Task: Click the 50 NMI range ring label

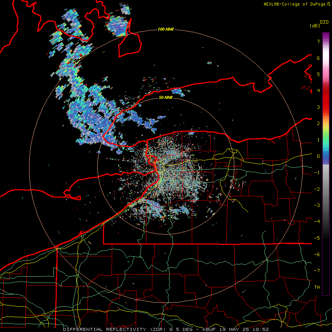Action: click(x=166, y=97)
